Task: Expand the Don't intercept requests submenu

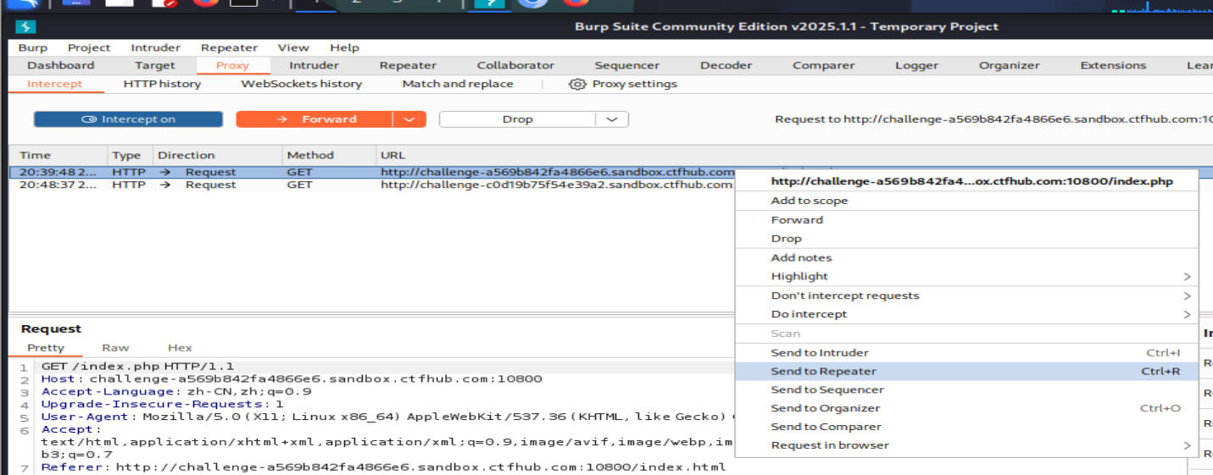Action: [1187, 295]
